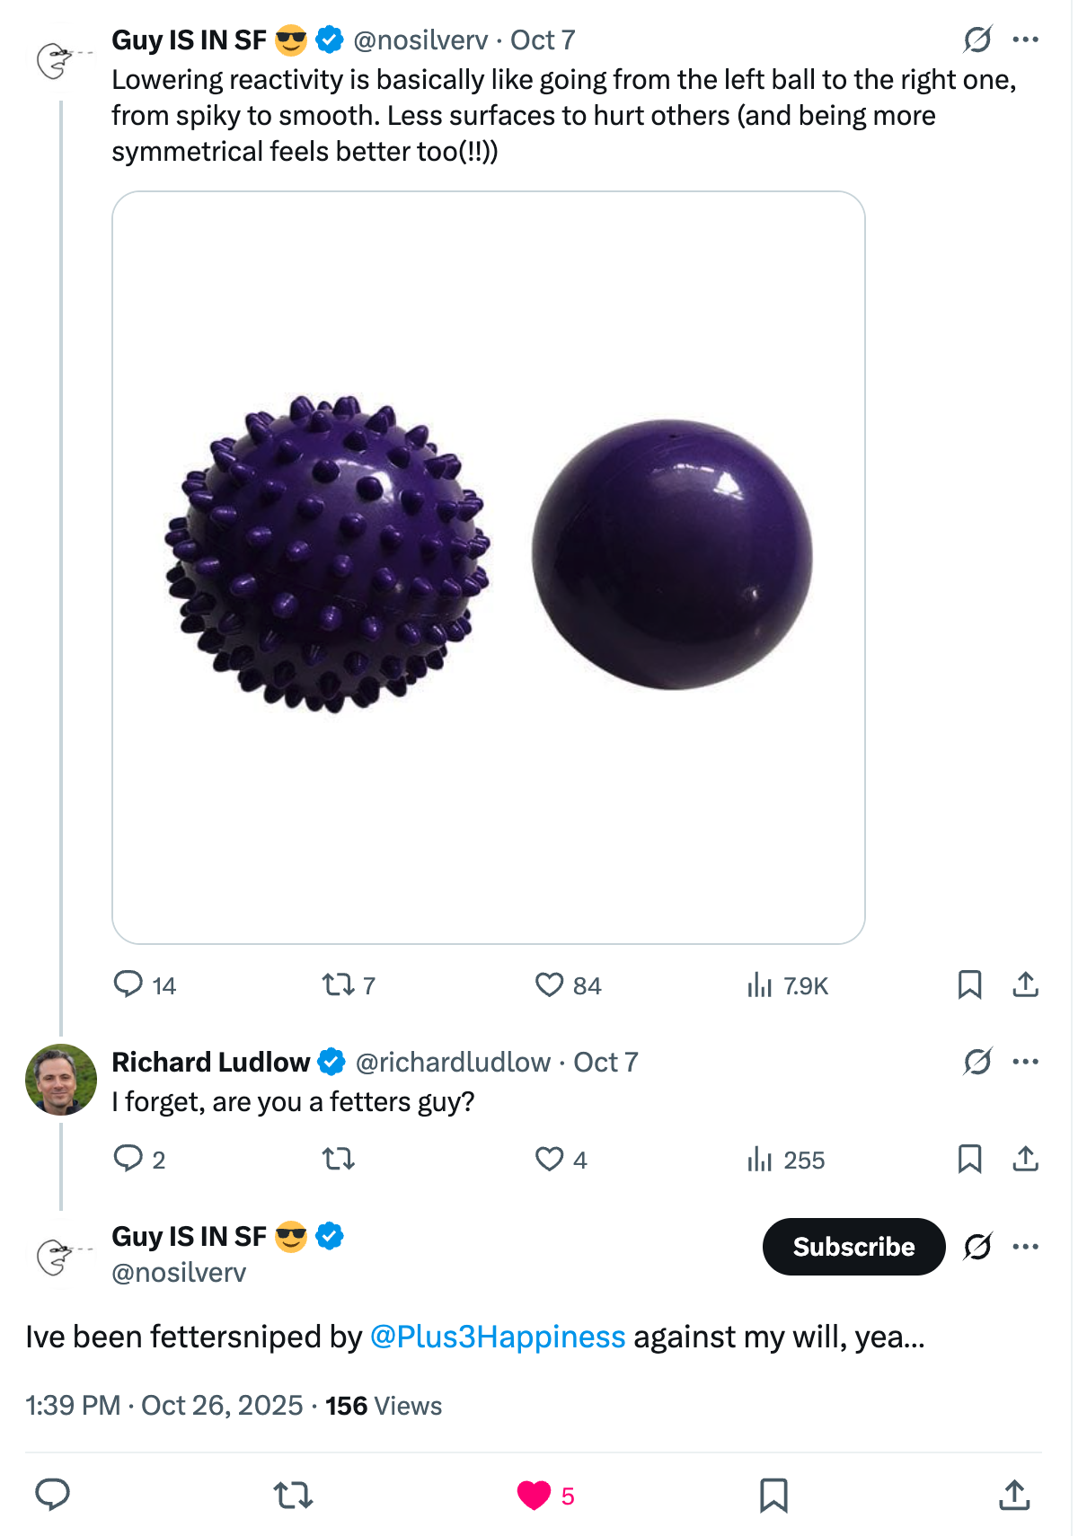Viewport: 1087px width, 1536px height.
Task: Reply to Richard Ludlow's fetters question
Action: point(128,1159)
